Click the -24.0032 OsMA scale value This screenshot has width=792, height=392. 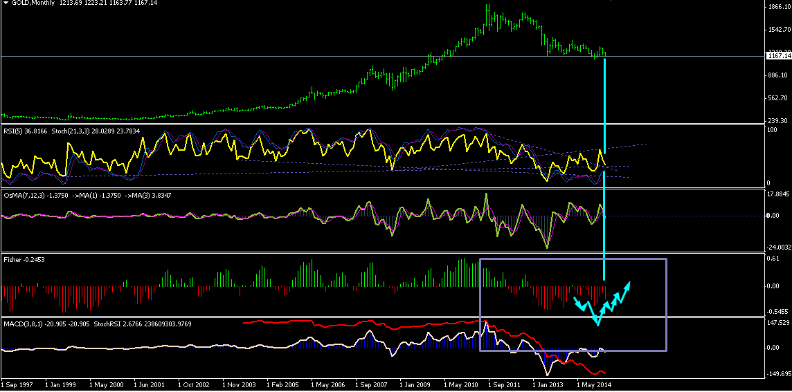tap(780, 248)
